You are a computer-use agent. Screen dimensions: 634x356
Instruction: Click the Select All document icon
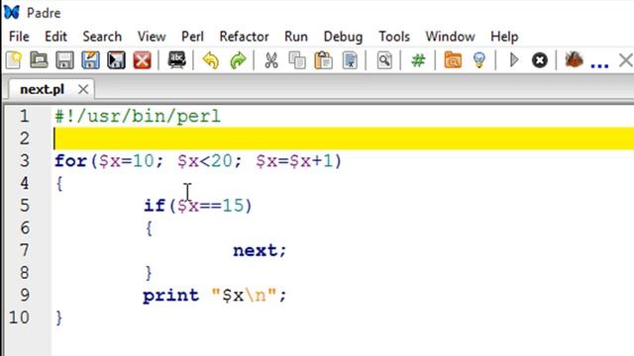click(350, 60)
